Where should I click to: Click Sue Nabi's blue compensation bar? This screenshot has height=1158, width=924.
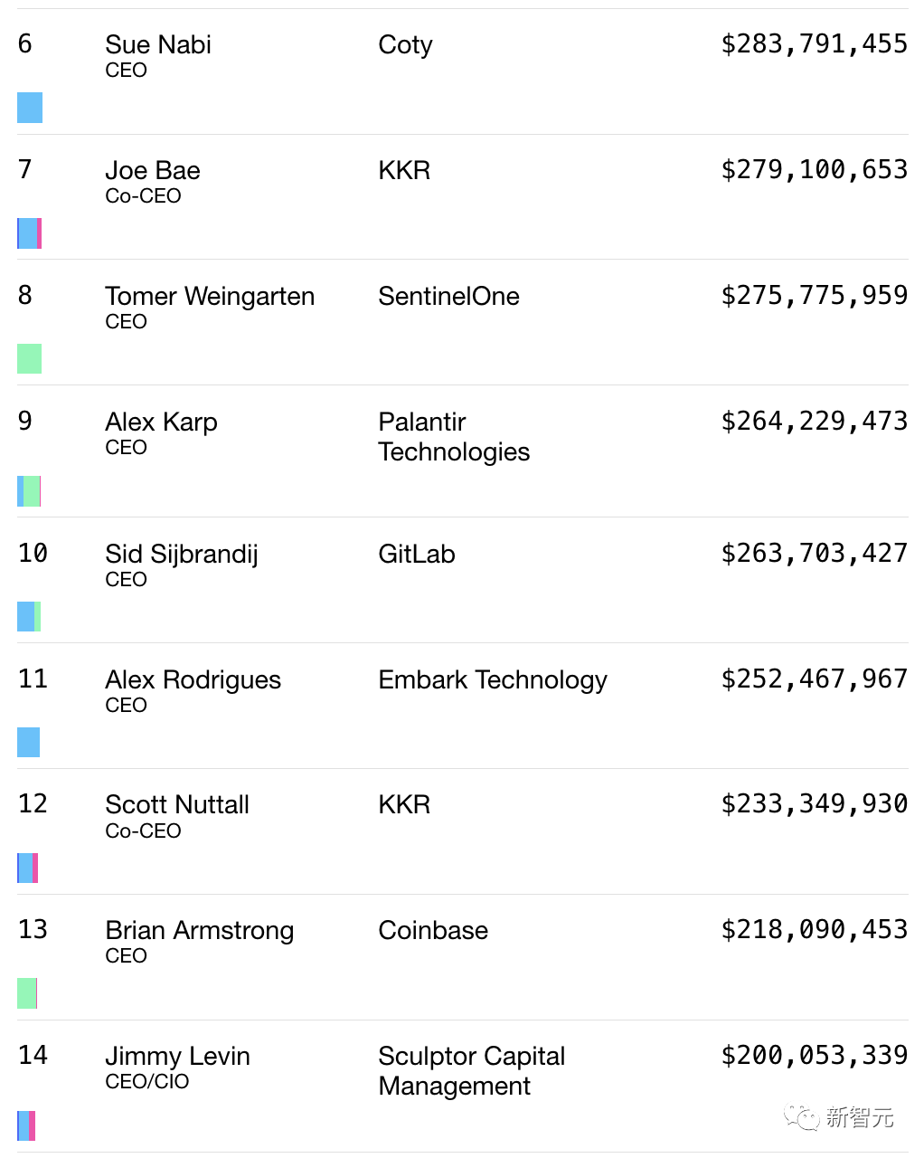tap(30, 108)
